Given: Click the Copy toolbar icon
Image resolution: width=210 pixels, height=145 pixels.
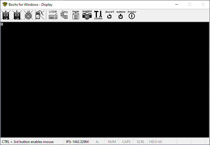Looking at the screenshot, I should pyautogui.click(x=64, y=15).
